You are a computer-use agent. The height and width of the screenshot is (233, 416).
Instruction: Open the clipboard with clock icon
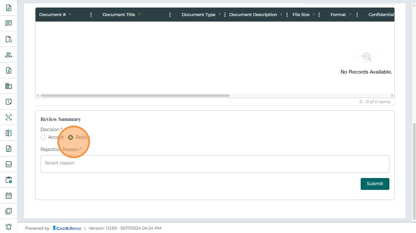8,180
